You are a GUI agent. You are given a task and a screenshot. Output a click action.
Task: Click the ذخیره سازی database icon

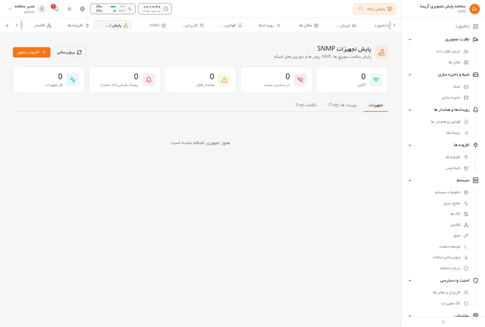coord(466,98)
